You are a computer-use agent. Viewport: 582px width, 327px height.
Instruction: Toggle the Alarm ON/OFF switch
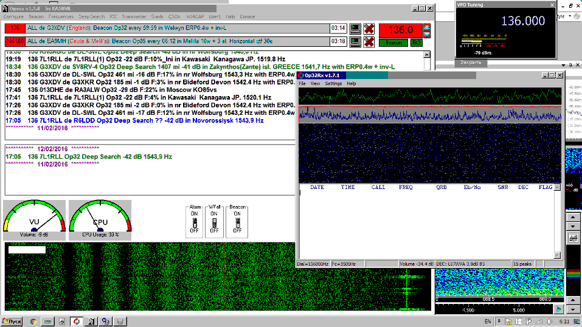click(x=195, y=222)
